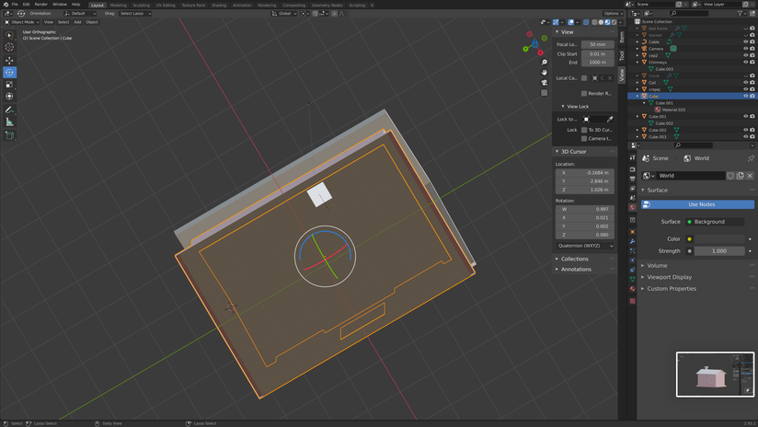Adjust the Strength 1.000 slider
The image size is (758, 427).
coord(719,251)
